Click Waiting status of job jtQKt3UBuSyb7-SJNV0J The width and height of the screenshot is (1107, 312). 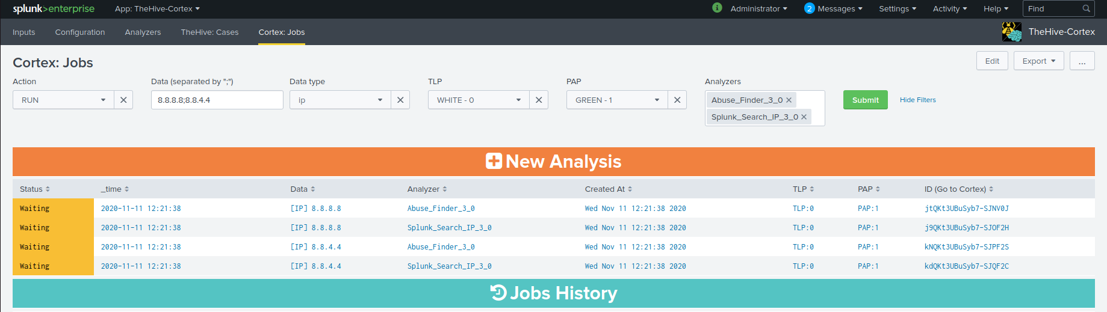(x=53, y=208)
